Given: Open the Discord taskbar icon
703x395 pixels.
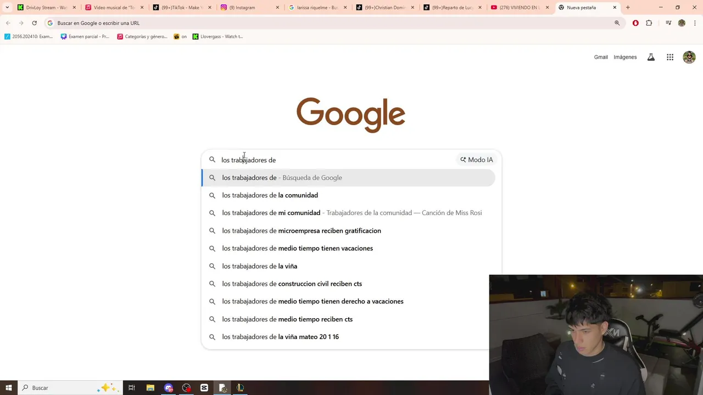Looking at the screenshot, I should [169, 388].
